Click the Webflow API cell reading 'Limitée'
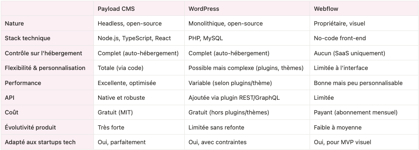The width and height of the screenshot is (419, 150). [364, 97]
